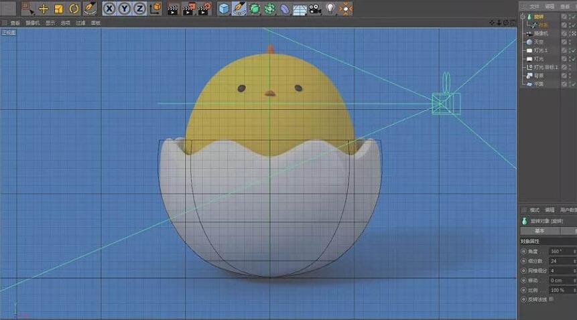Click the viewport zoom navigation icon

point(499,23)
